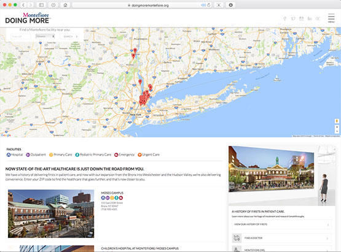Viewport: 341px width, 252px height.
Task: Click the Primary Care legend icon
Action: point(51,155)
